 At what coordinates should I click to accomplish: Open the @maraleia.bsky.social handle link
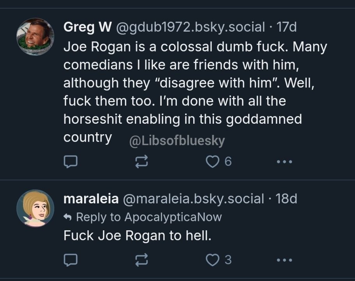(194, 199)
